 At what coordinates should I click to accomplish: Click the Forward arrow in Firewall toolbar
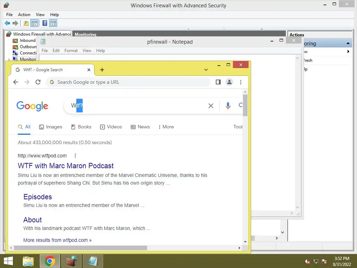click(15, 23)
